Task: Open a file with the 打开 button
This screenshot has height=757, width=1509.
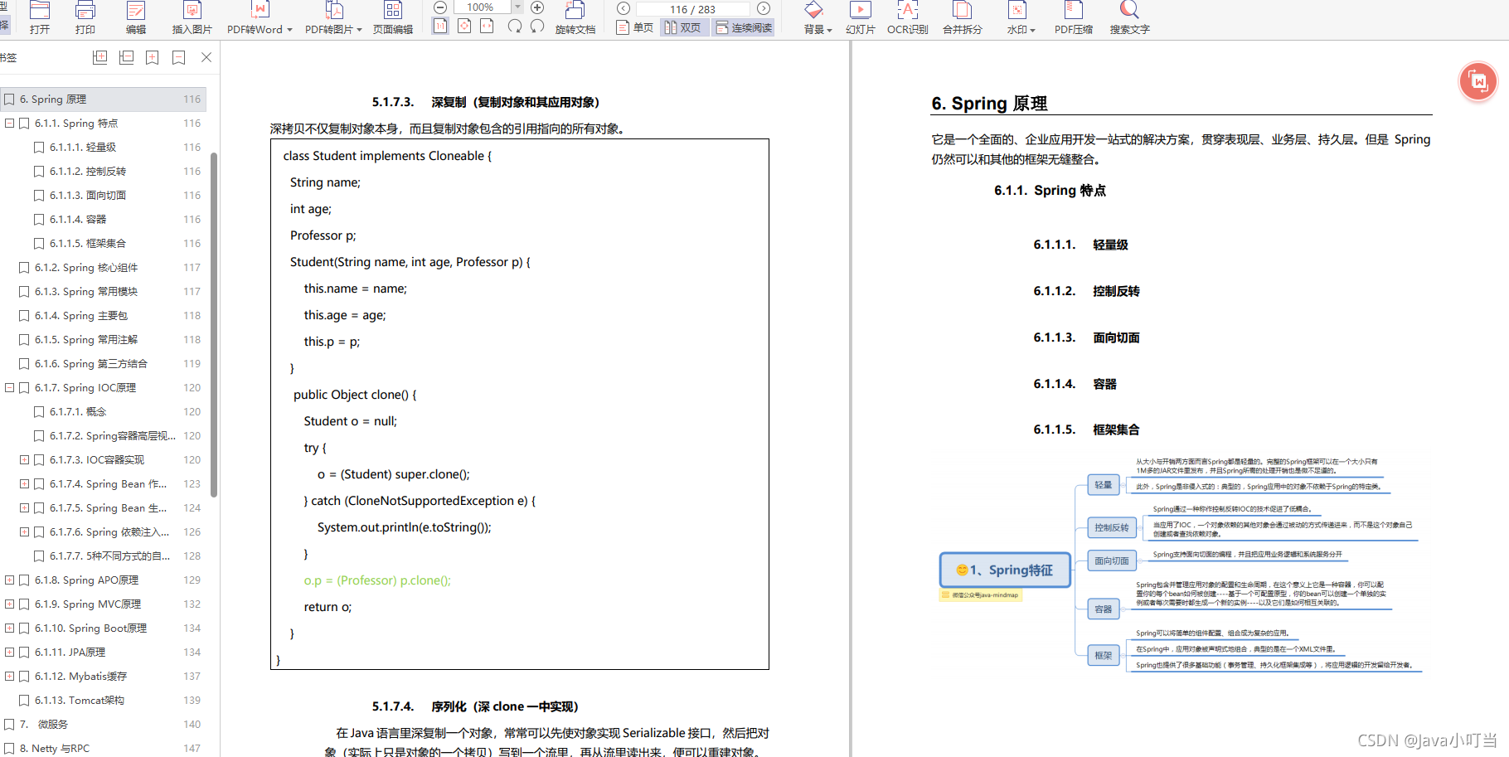Action: [x=39, y=17]
